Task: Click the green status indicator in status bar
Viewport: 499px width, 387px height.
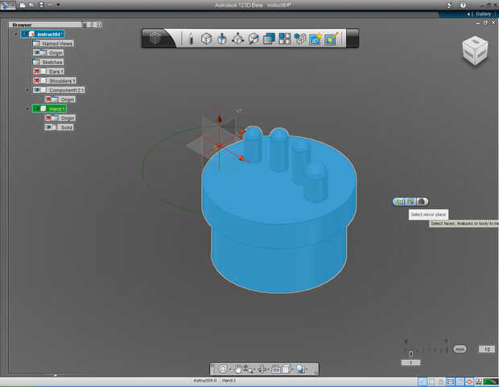Action: (x=491, y=381)
